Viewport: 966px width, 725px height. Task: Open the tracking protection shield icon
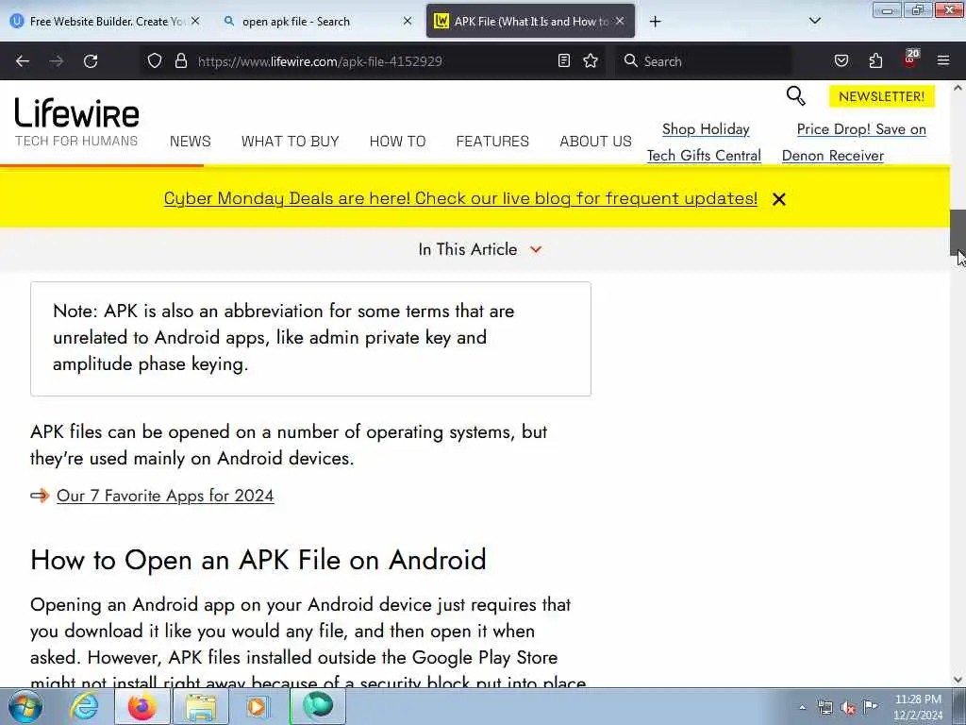155,60
